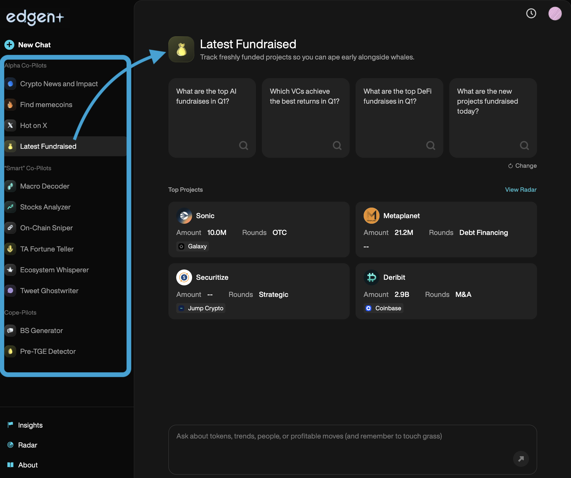Click the pink profile avatar

pyautogui.click(x=555, y=13)
